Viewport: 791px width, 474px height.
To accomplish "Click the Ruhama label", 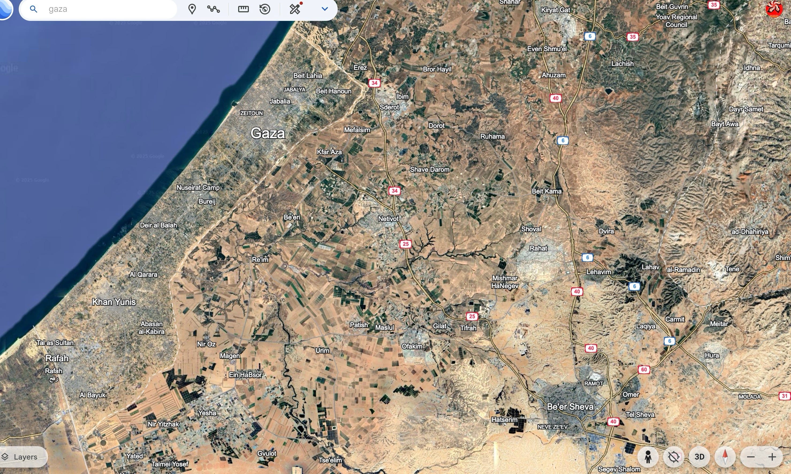I will (x=492, y=136).
